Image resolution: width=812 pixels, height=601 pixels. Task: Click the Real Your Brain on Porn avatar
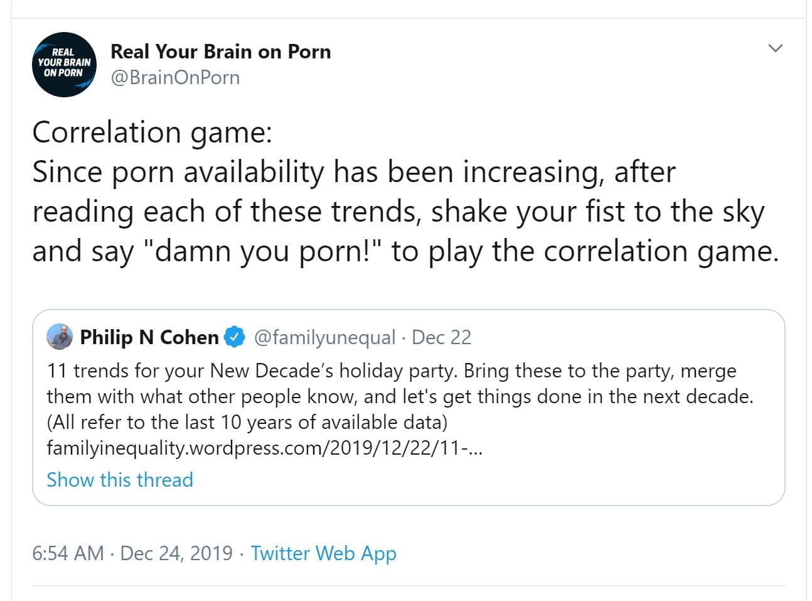coord(64,64)
